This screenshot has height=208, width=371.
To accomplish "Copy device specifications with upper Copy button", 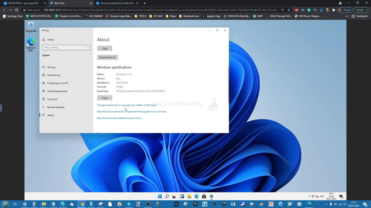I will pos(105,48).
